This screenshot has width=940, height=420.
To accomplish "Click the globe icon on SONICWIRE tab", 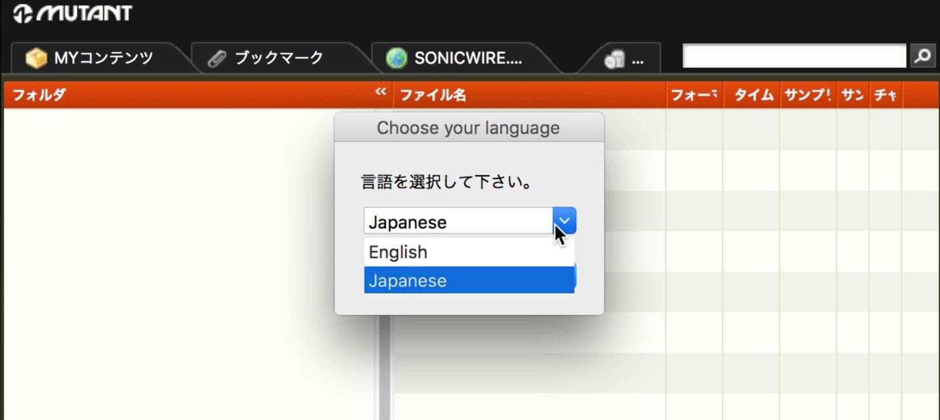I will [x=396, y=58].
